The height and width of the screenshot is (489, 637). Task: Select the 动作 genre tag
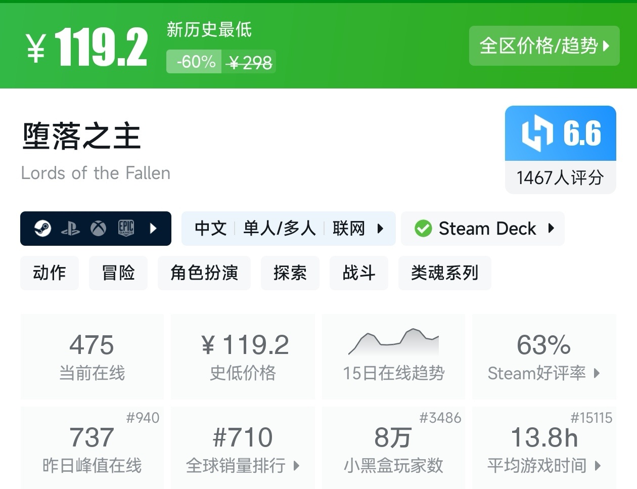(x=50, y=273)
